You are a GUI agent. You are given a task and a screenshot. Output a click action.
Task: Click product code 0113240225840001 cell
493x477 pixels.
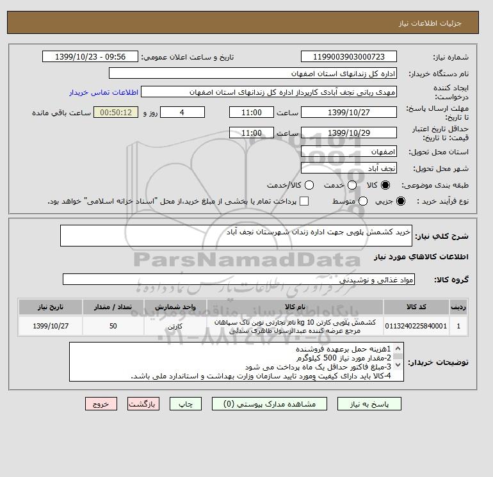tap(416, 326)
